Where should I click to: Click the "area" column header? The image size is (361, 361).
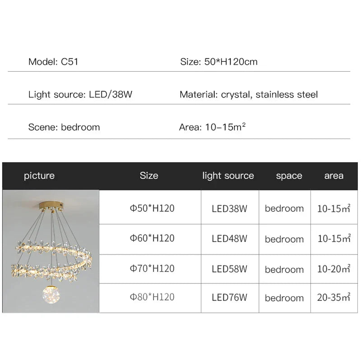(x=334, y=176)
